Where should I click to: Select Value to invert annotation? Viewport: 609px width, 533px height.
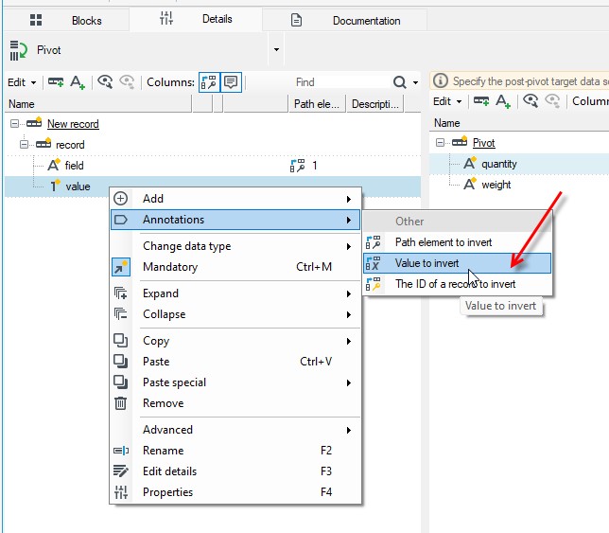pos(457,263)
